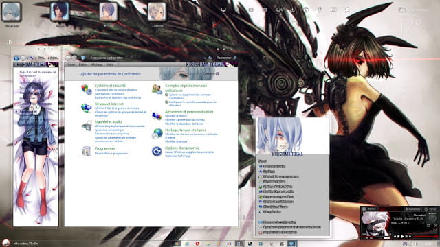440x247 pixels.
Task: Click the second character avatar shortcut on the desktop
Action: click(60, 12)
